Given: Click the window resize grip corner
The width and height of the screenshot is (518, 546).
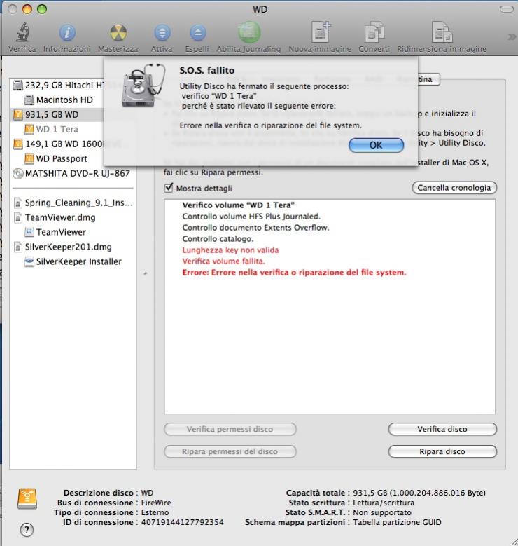Looking at the screenshot, I should tap(513, 541).
